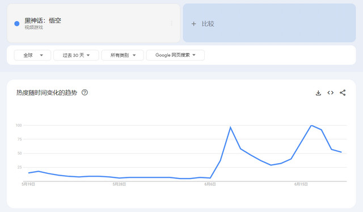Add a comparison term via 比较
Image resolution: width=363 pixels, height=212 pixels.
click(269, 23)
